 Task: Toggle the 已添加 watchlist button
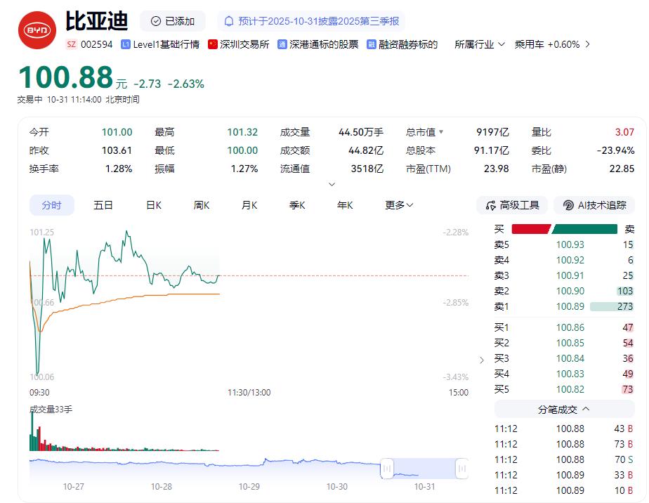pos(173,21)
